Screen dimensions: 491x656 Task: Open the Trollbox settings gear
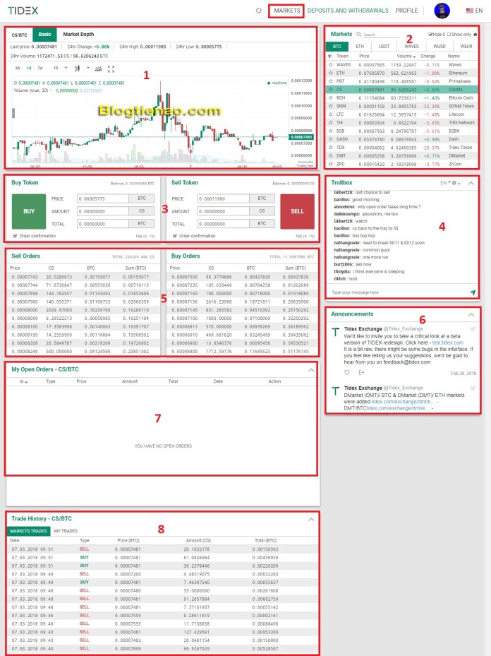coord(454,184)
